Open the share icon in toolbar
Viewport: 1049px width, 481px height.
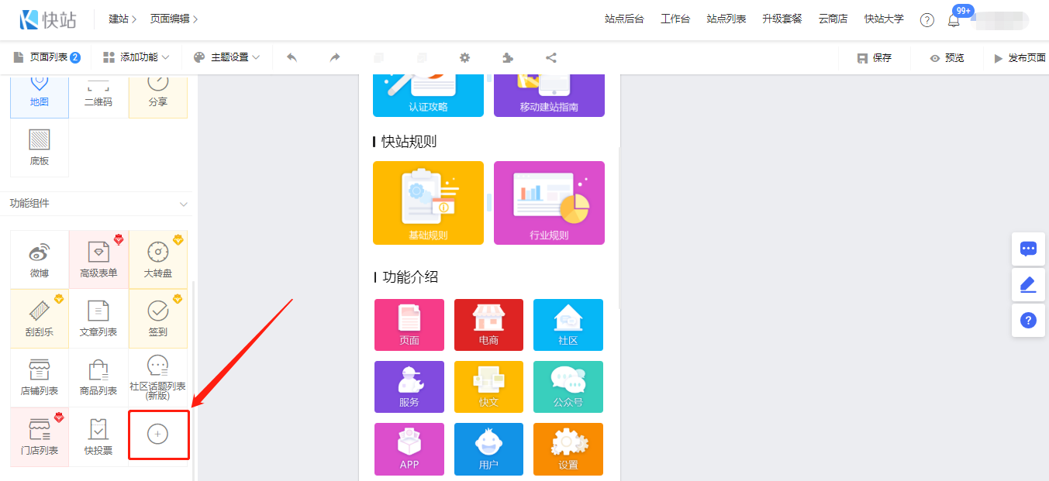pos(551,57)
